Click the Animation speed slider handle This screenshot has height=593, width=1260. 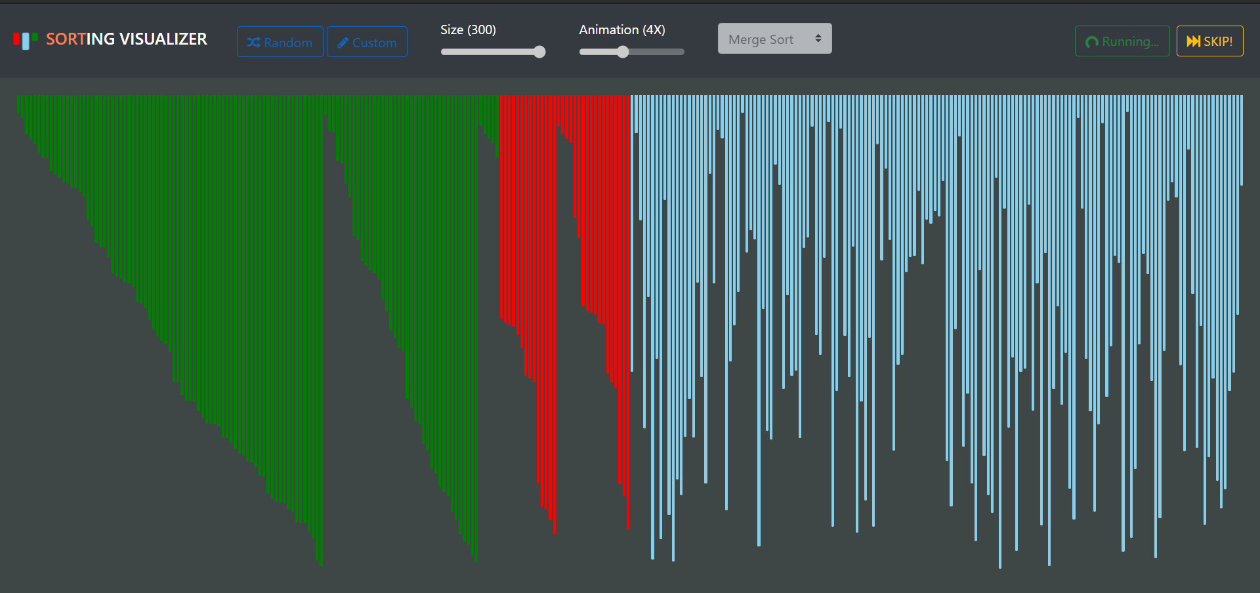pyautogui.click(x=623, y=52)
